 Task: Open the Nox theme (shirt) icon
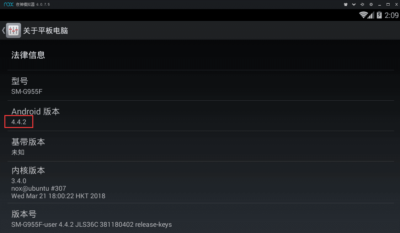click(346, 4)
